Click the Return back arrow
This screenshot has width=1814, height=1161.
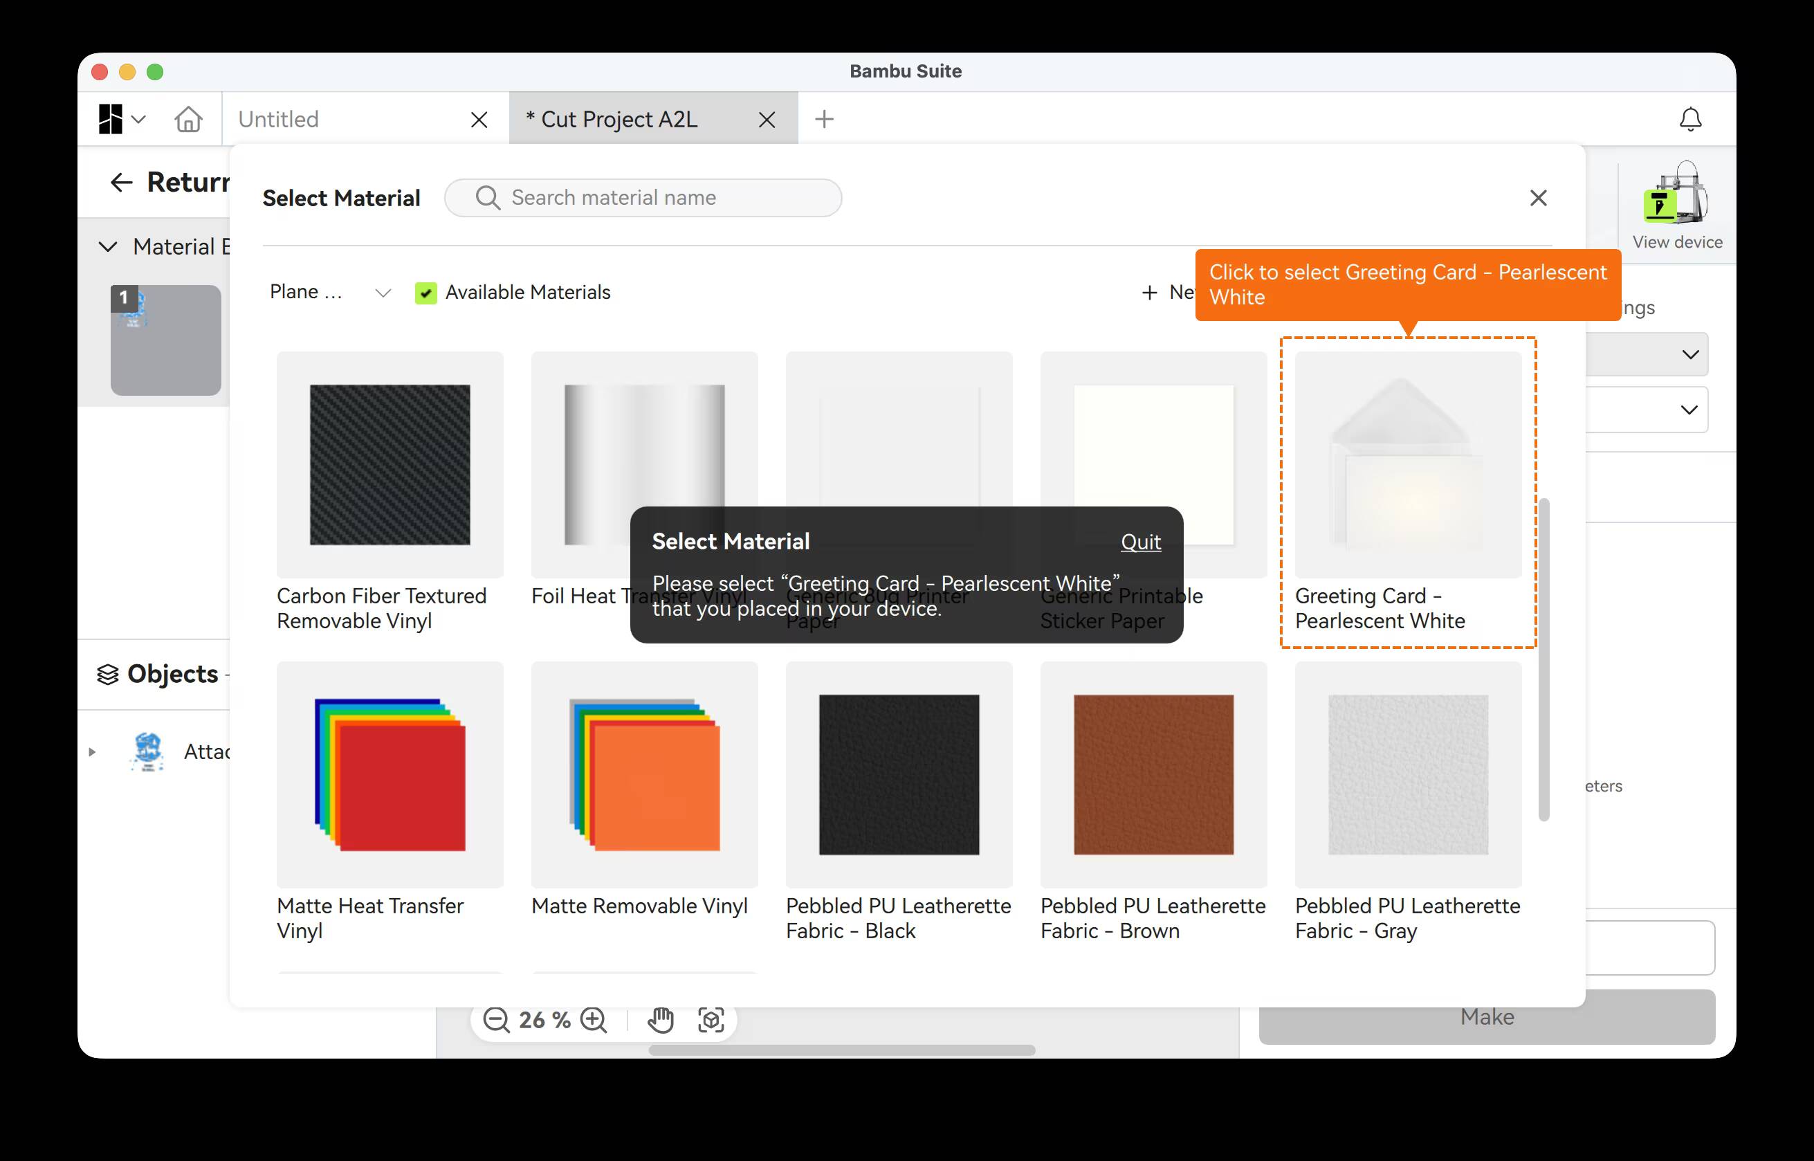click(121, 182)
